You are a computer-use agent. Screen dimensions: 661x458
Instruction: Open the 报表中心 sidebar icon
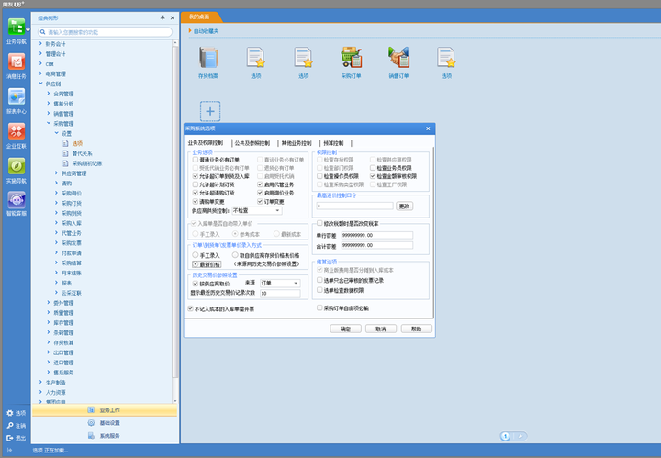pyautogui.click(x=16, y=97)
